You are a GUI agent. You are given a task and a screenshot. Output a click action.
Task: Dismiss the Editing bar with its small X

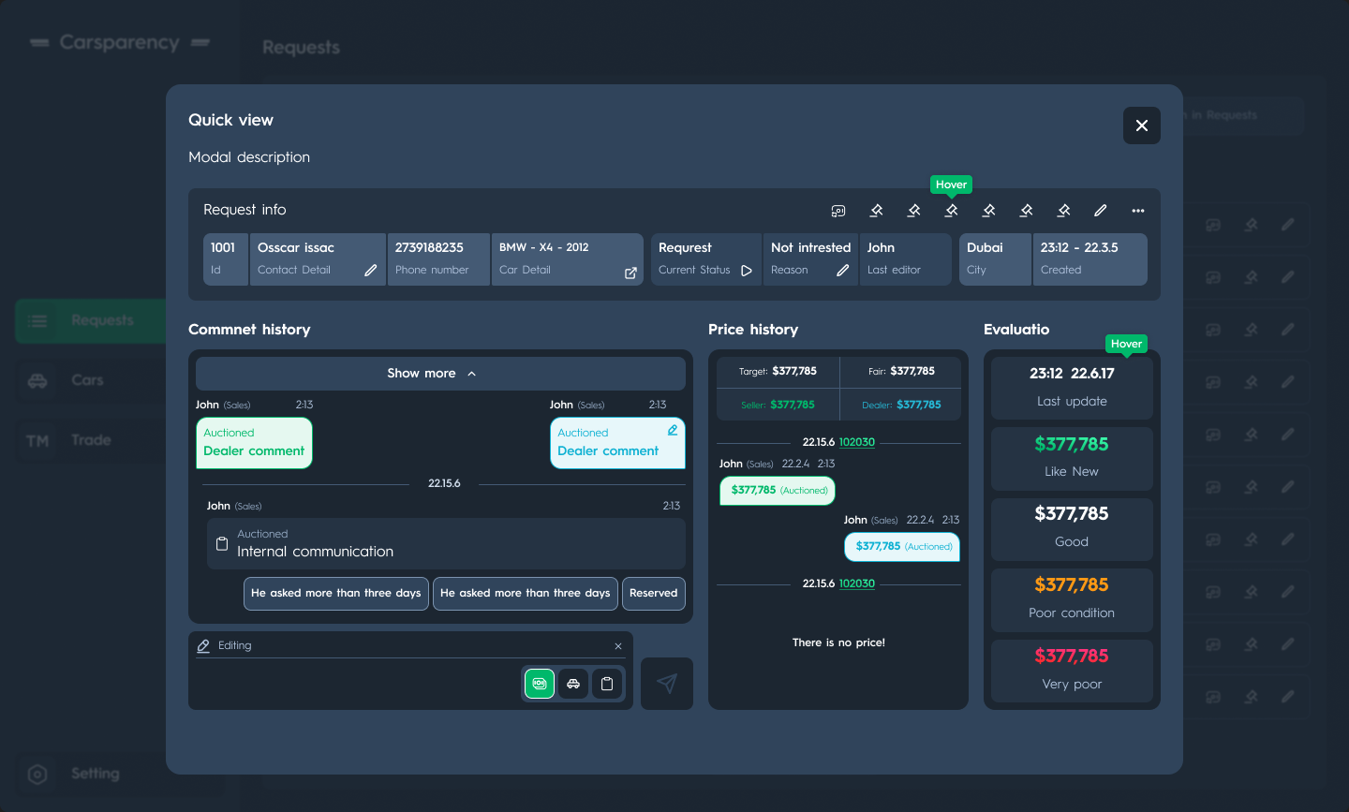click(x=618, y=646)
